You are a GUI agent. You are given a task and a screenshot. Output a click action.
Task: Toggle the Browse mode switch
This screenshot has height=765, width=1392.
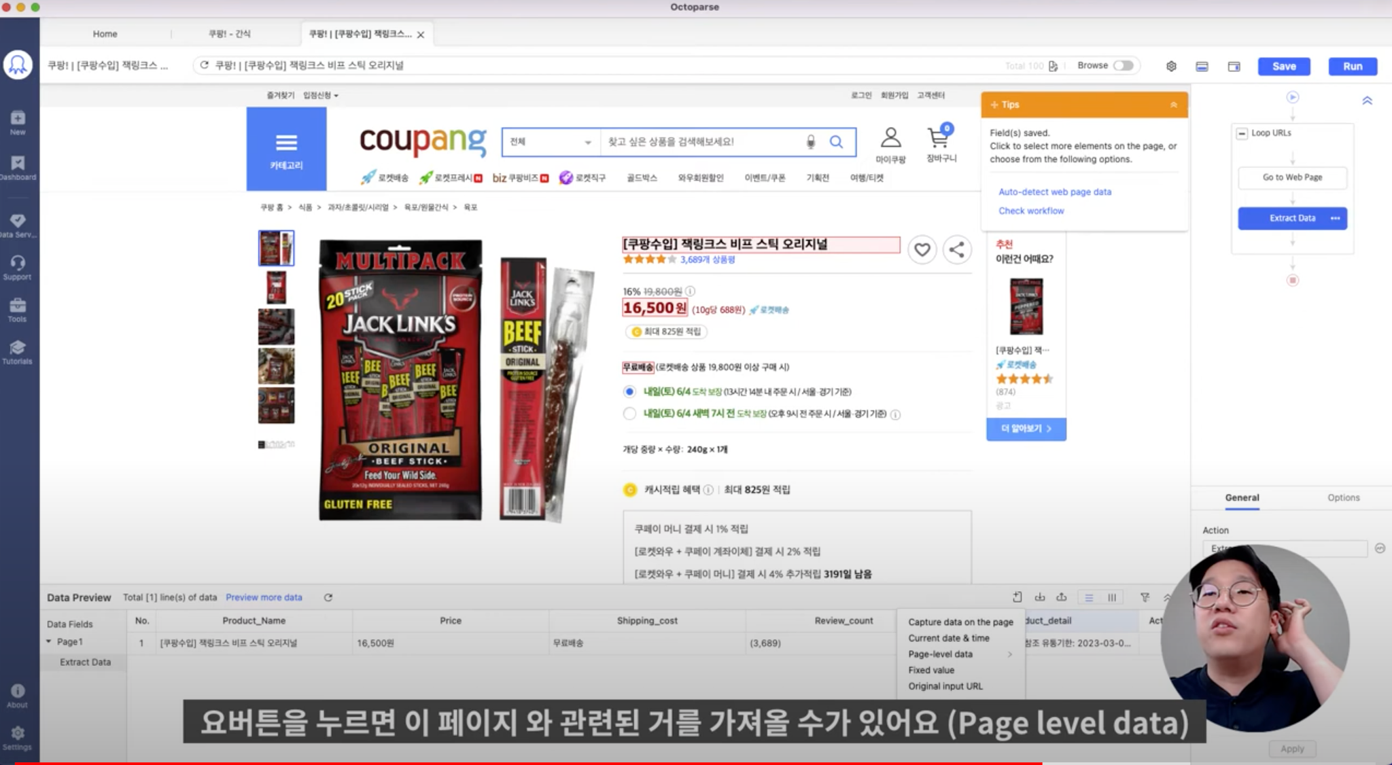point(1123,65)
